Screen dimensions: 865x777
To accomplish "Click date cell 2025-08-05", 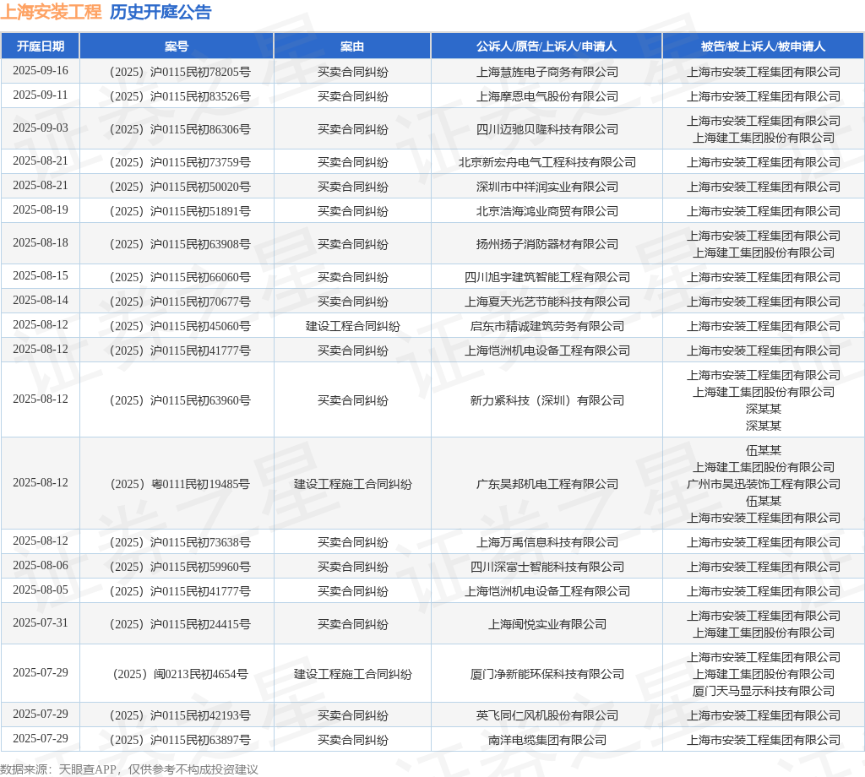I will [x=41, y=590].
